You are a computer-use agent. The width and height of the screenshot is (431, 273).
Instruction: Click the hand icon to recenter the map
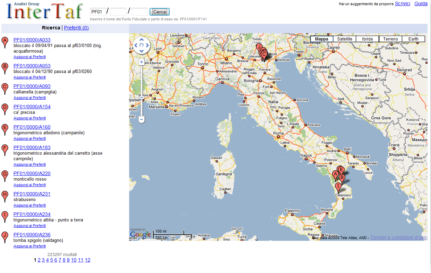(x=142, y=45)
